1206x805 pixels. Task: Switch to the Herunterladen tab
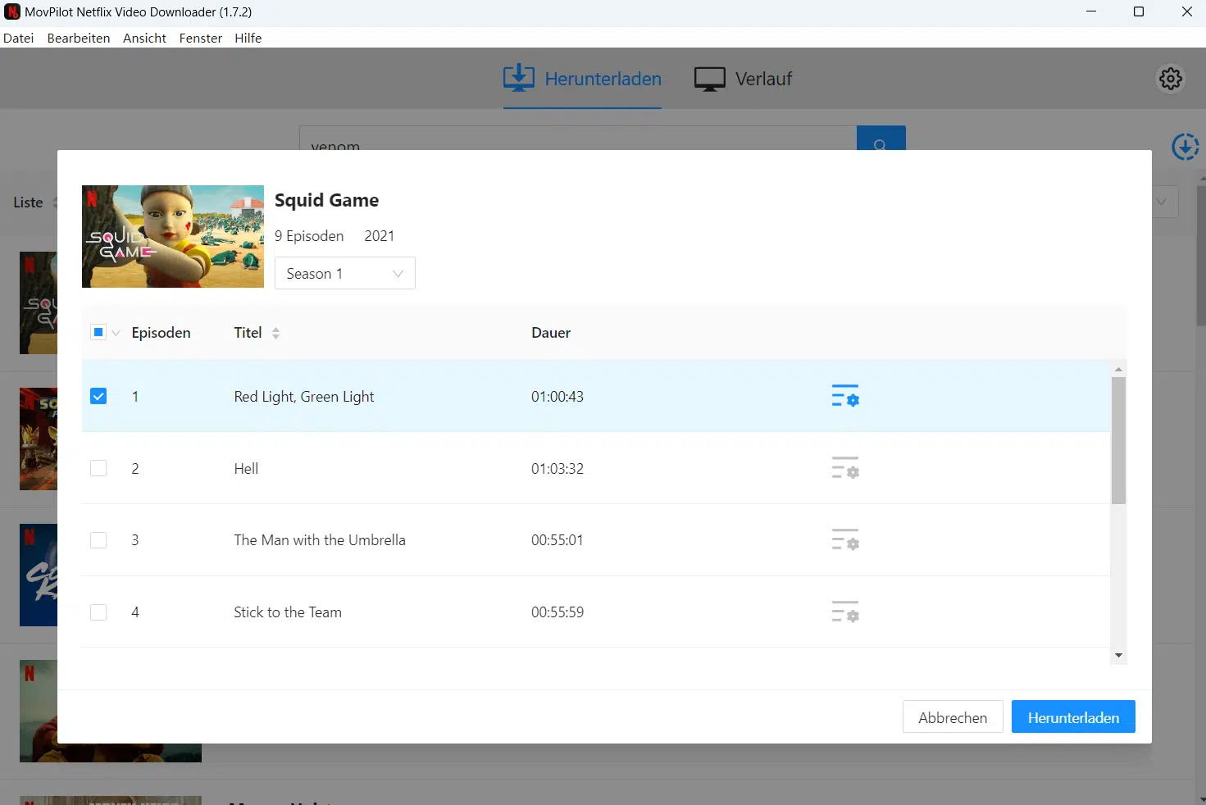pos(582,79)
